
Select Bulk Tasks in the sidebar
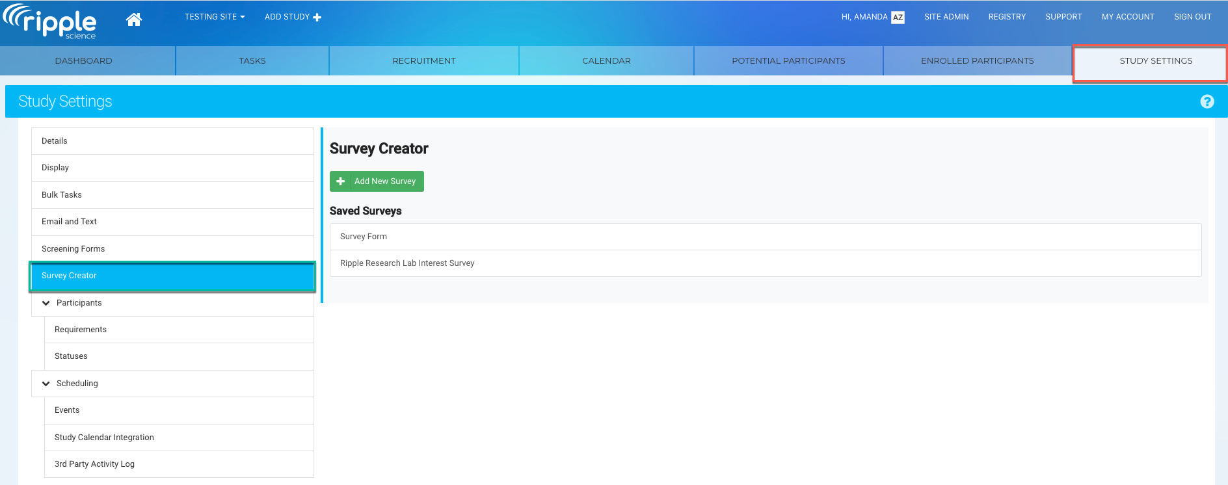(x=62, y=195)
